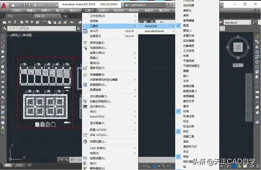Click the Save icon in quick access toolbar
Image resolution: width=261 pixels, height=170 pixels.
pos(24,5)
